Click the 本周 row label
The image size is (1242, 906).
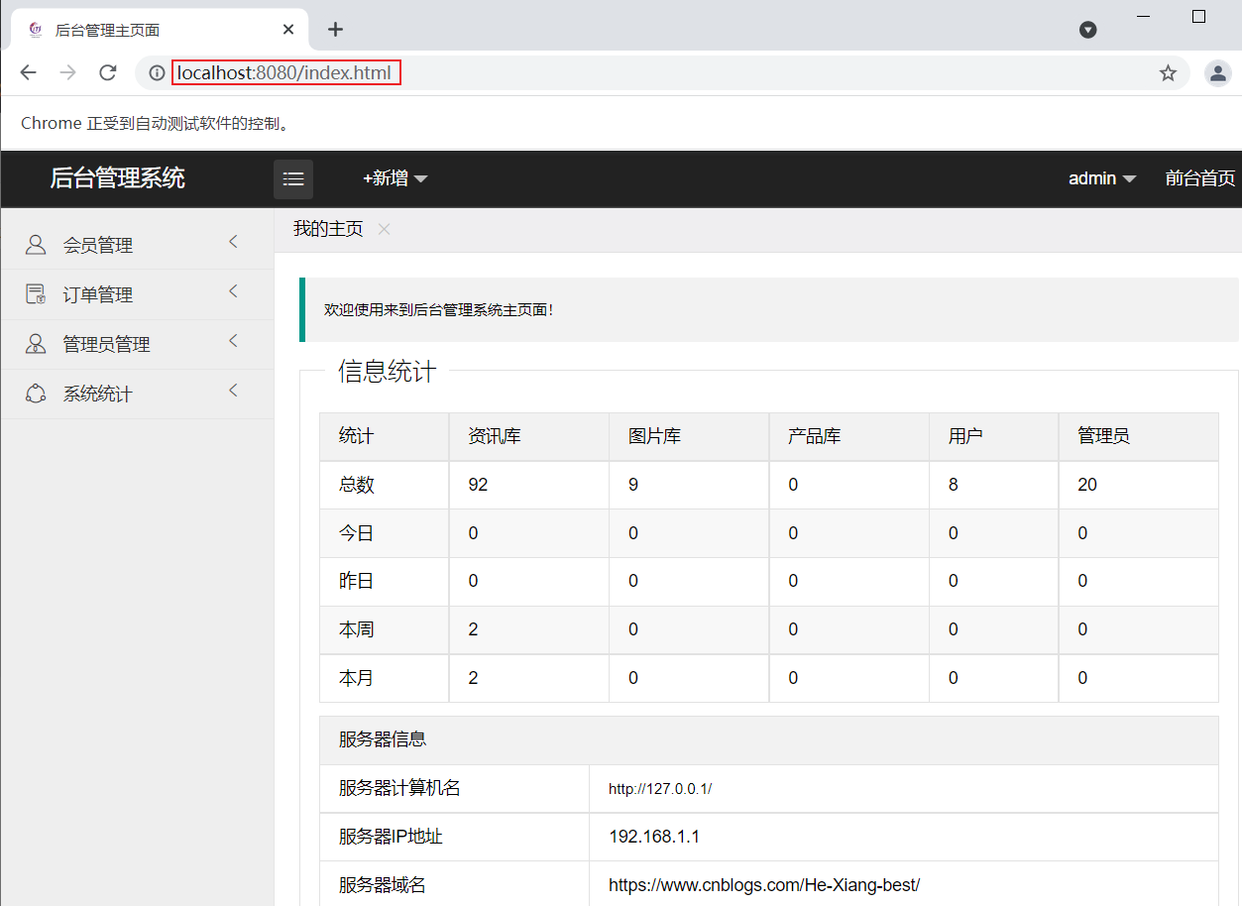pos(357,629)
